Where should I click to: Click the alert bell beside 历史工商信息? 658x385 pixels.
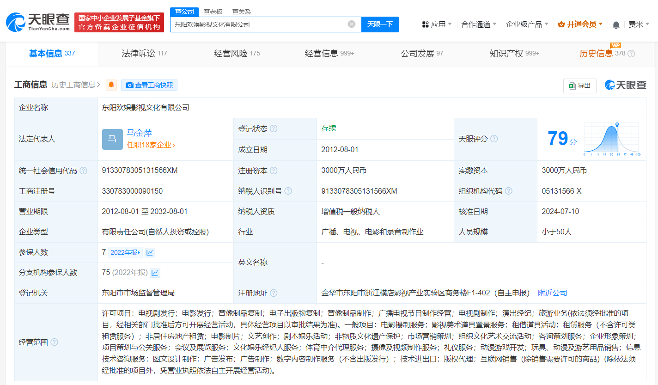[x=111, y=85]
